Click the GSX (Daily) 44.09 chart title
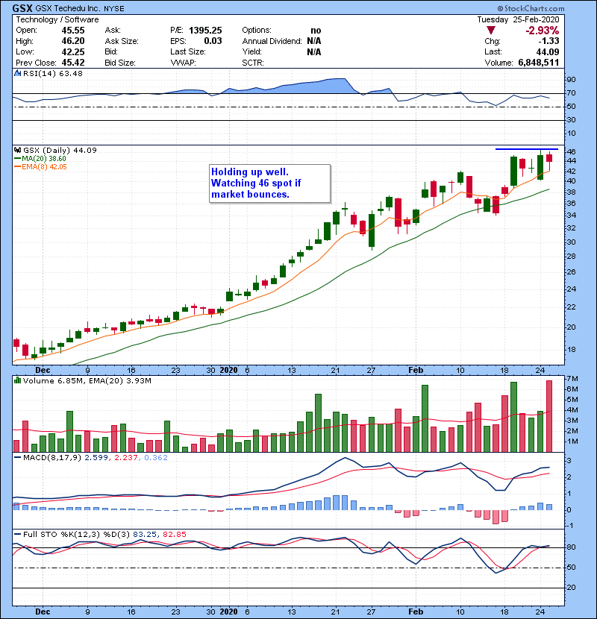597x619 pixels. [x=60, y=150]
